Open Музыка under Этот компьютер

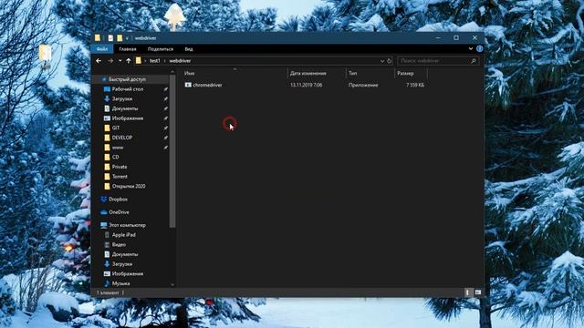pos(120,283)
